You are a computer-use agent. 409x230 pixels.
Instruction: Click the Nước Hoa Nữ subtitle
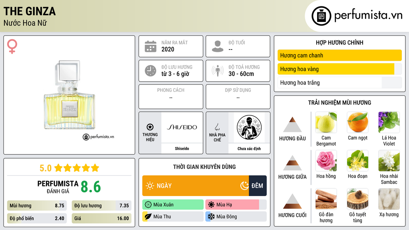[25, 23]
